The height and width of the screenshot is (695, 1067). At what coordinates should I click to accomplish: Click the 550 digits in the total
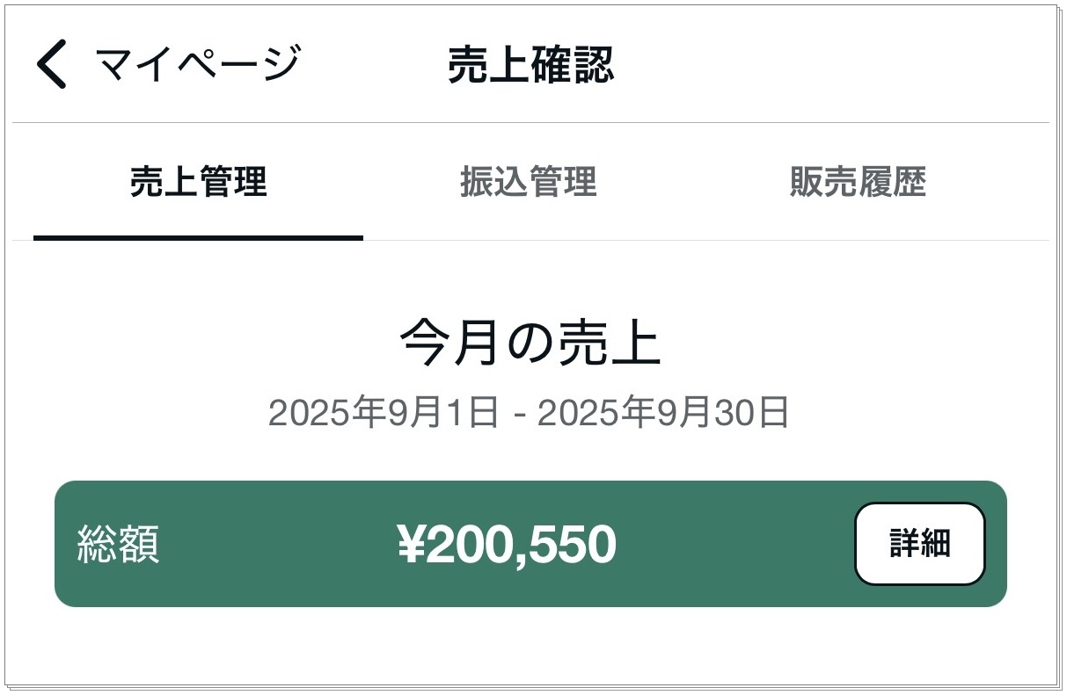(573, 545)
